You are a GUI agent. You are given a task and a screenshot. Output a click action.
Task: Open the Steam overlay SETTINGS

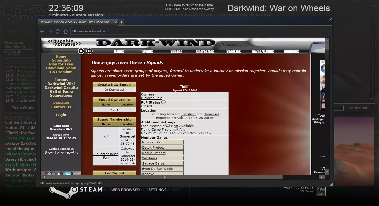[x=157, y=190]
